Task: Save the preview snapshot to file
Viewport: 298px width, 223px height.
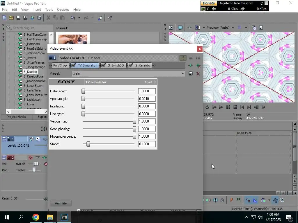Action: click(x=261, y=28)
